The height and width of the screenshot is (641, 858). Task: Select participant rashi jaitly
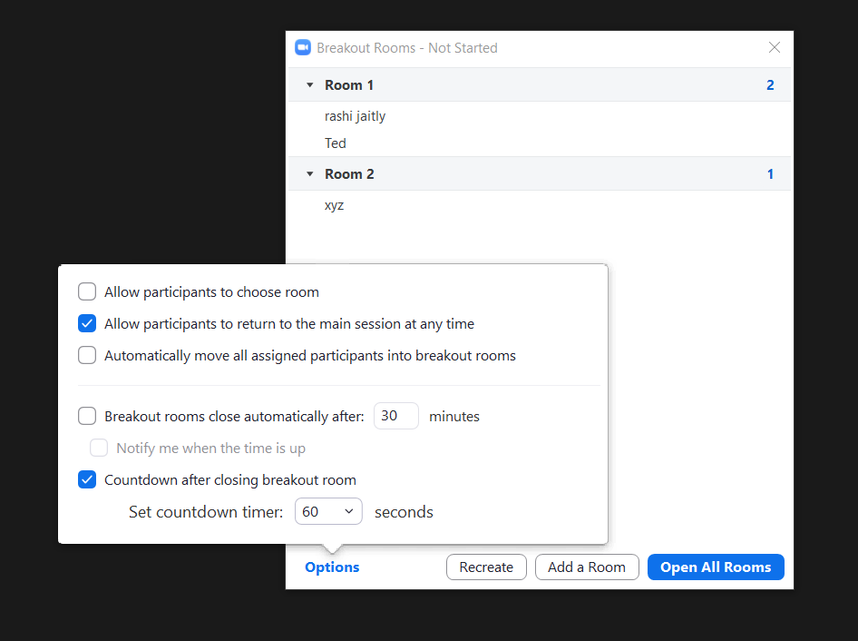coord(355,116)
